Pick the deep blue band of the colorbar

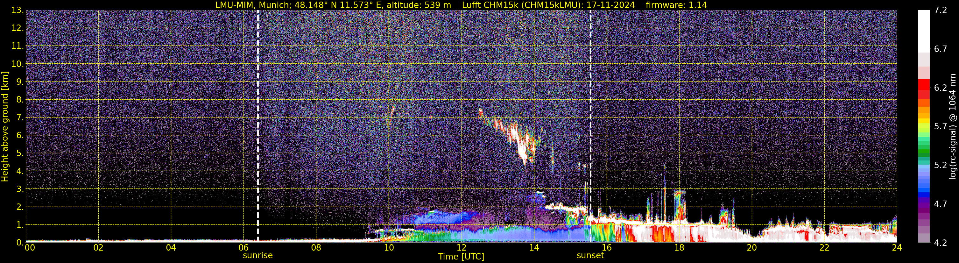pyautogui.click(x=924, y=195)
